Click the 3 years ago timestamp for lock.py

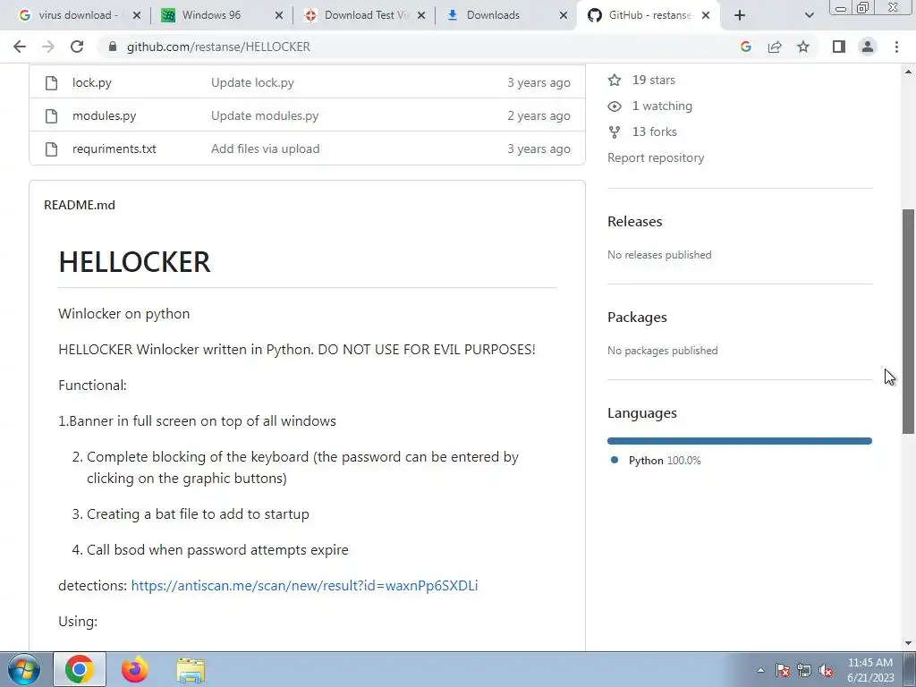click(539, 83)
